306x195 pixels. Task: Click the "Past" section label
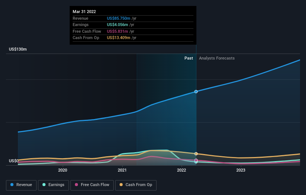[x=189, y=58]
